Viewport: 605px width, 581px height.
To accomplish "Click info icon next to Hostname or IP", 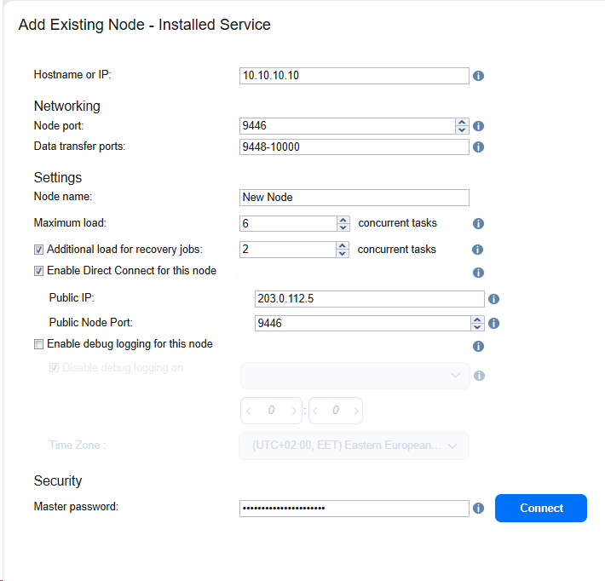I will (478, 76).
